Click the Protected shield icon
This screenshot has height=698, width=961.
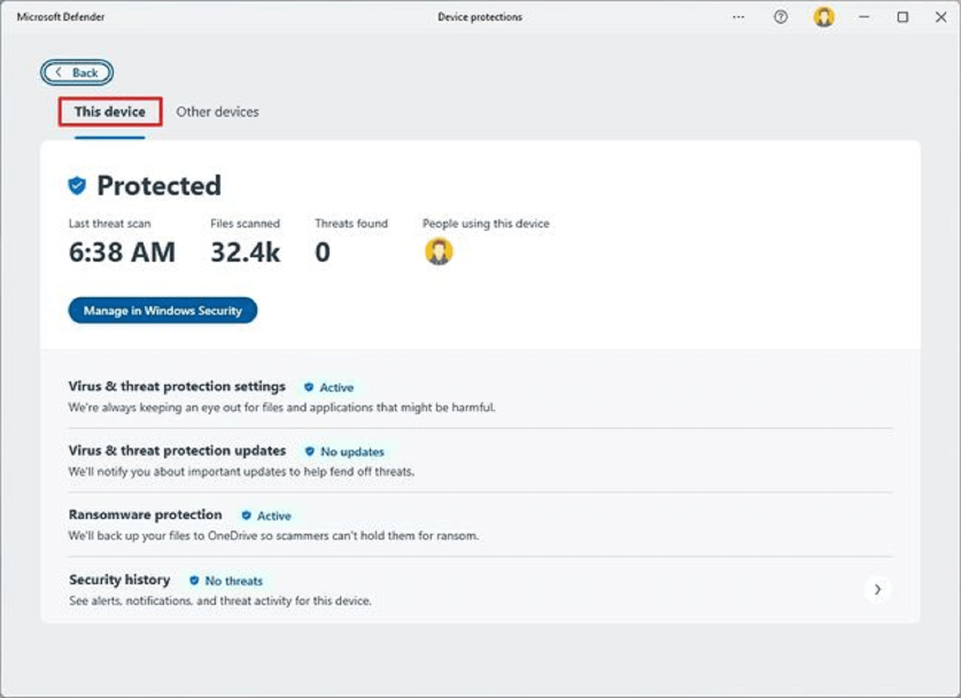[x=77, y=186]
